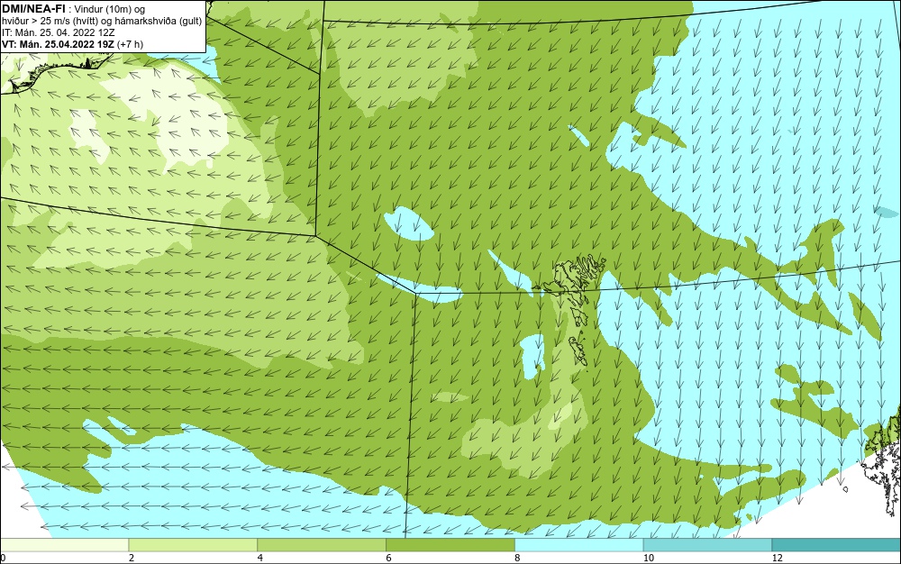This screenshot has height=564, width=901.
Task: Click the legend tick label '0'
Action: pyautogui.click(x=3, y=558)
